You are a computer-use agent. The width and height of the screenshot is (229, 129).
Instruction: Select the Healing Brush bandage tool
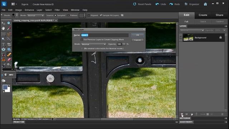coord(9,55)
